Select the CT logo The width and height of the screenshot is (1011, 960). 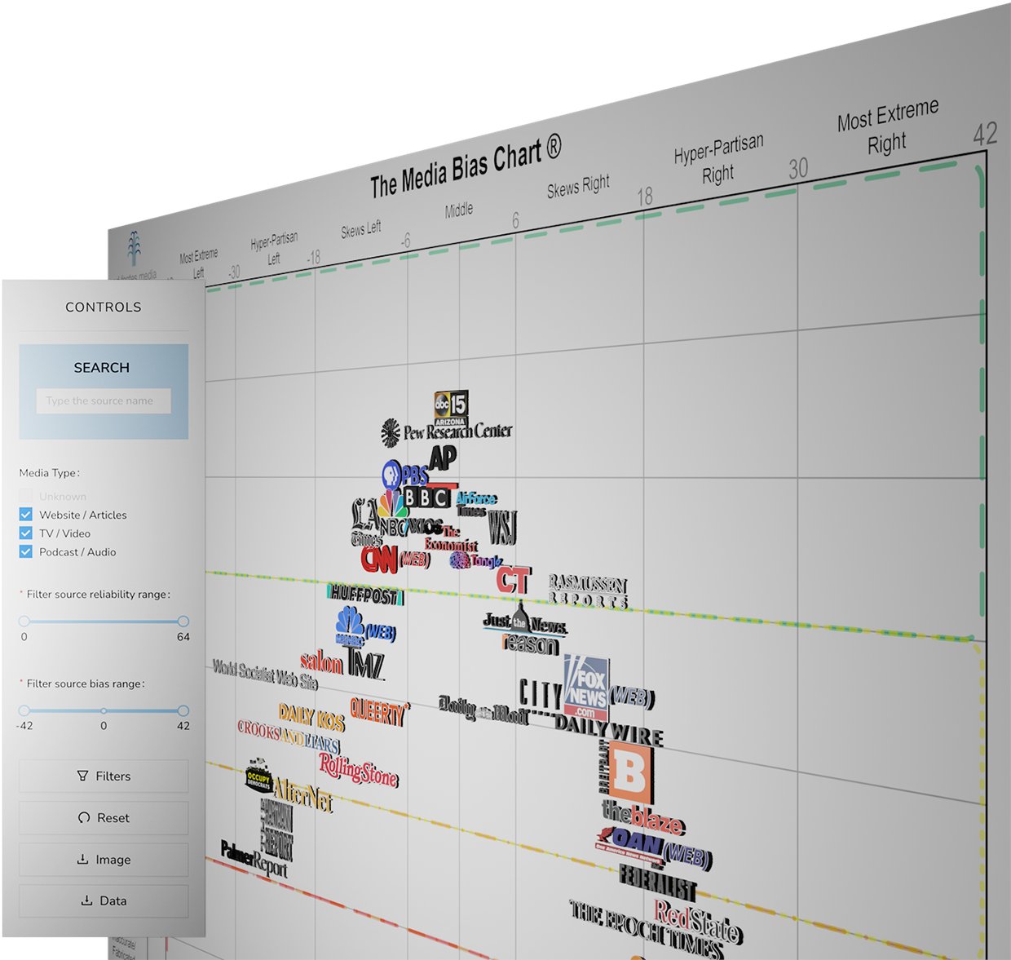click(x=514, y=580)
